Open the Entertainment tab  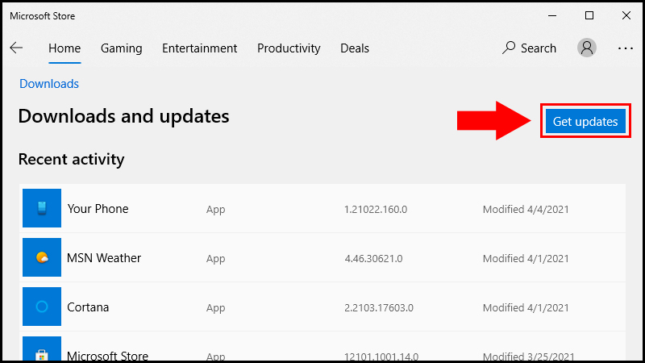coord(199,48)
